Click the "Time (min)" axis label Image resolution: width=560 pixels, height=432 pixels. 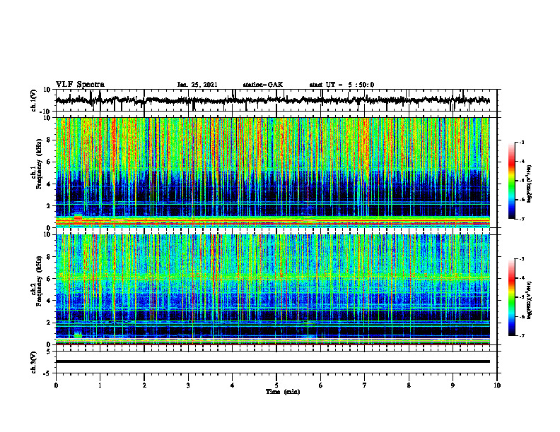click(x=283, y=392)
